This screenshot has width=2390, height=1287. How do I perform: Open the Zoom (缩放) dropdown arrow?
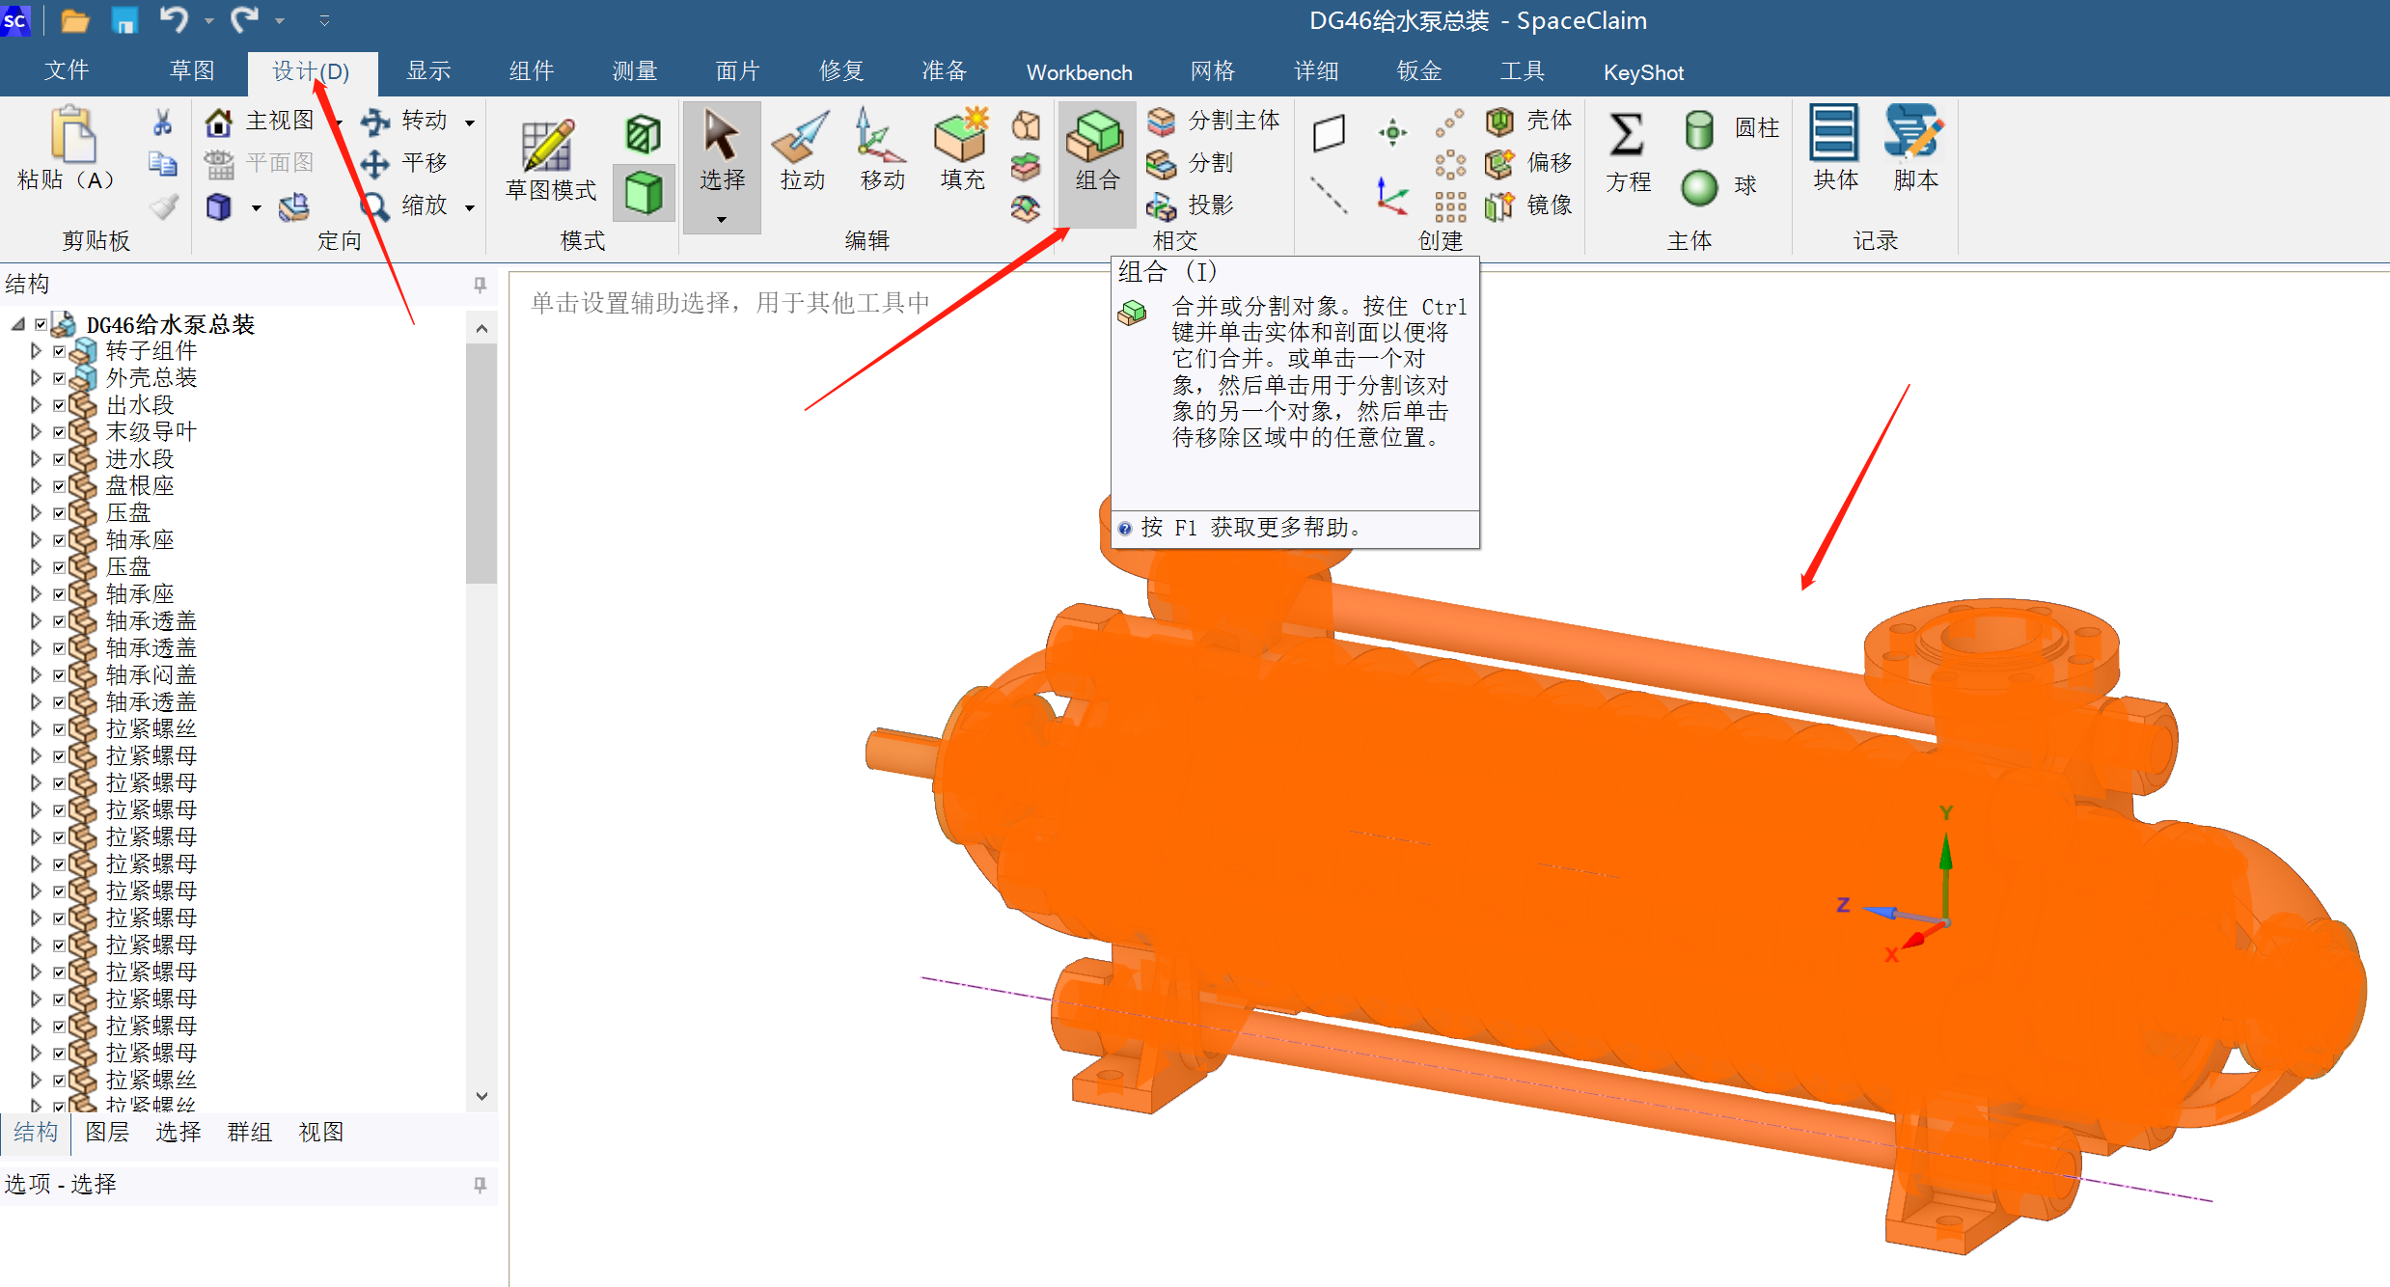click(x=470, y=206)
